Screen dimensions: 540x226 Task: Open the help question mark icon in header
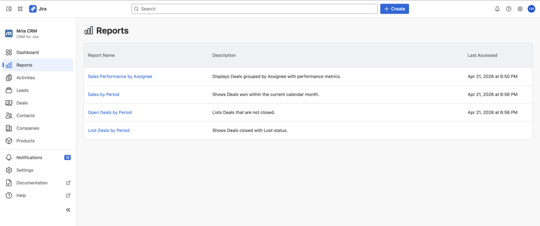pos(508,9)
